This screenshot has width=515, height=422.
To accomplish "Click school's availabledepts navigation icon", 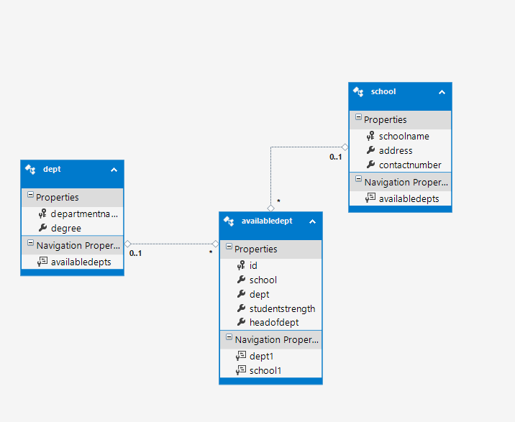I will [370, 198].
